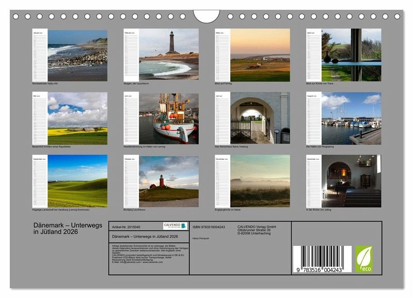Click the caption under the archway photo
The image size is (413, 298).
(x=231, y=147)
